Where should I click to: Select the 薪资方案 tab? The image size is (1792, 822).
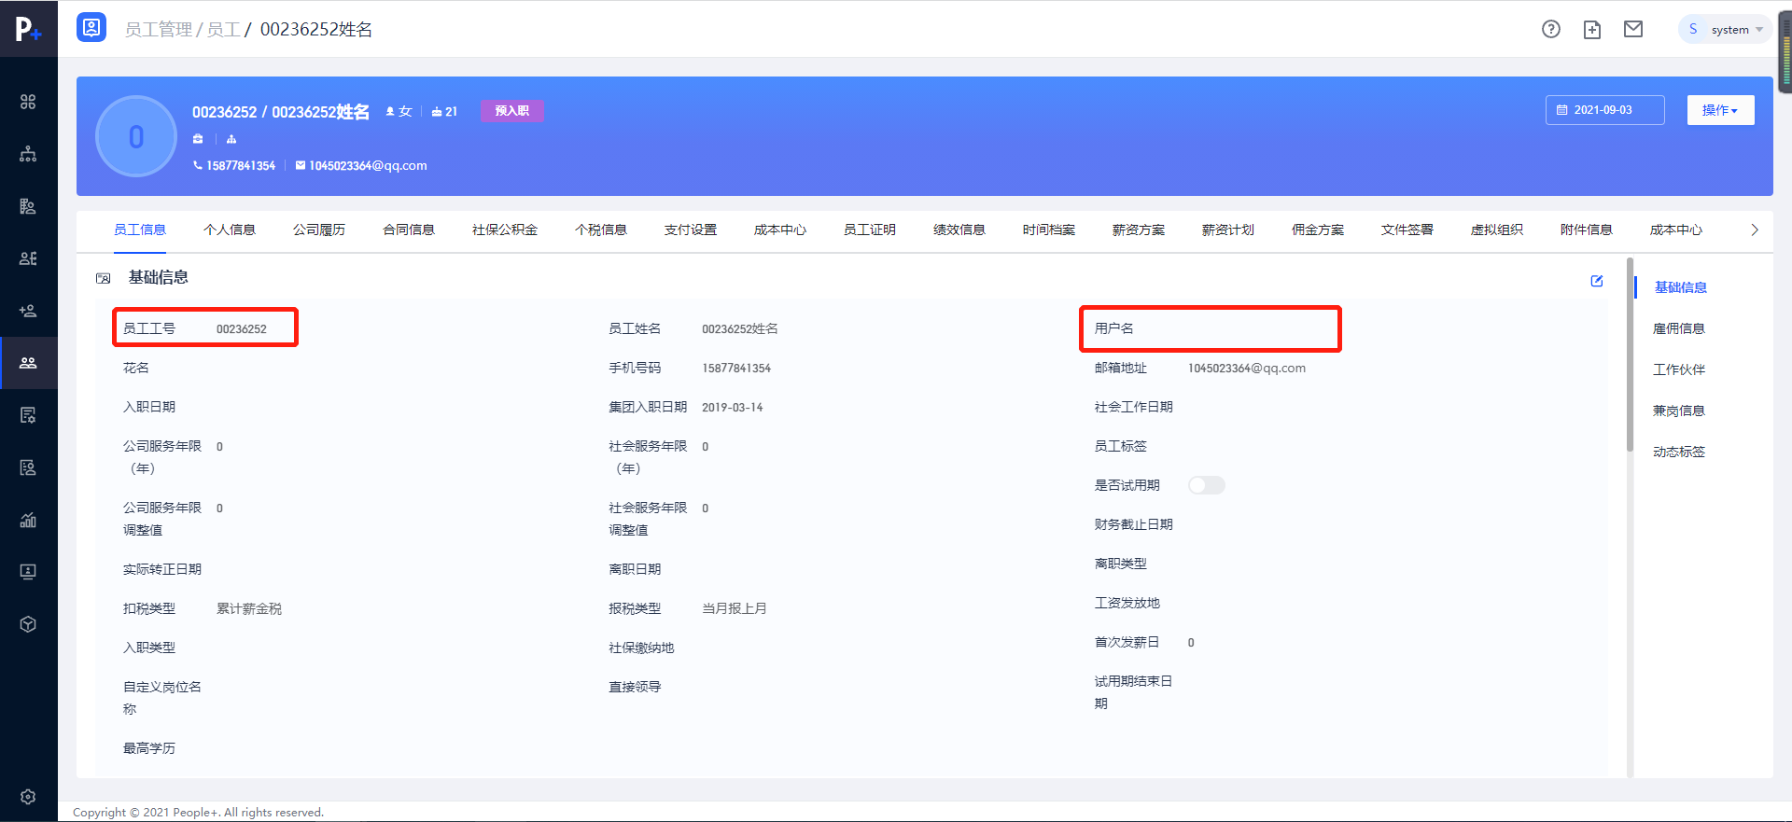[1138, 230]
